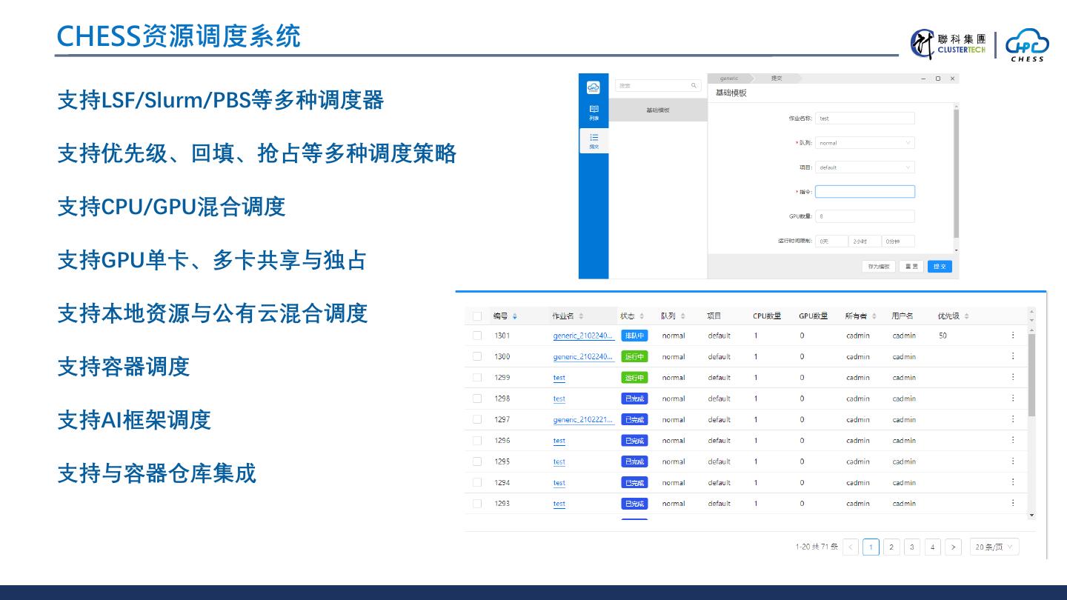Open the more-actions menu for job 1294
This screenshot has height=600, width=1067.
point(1013,482)
